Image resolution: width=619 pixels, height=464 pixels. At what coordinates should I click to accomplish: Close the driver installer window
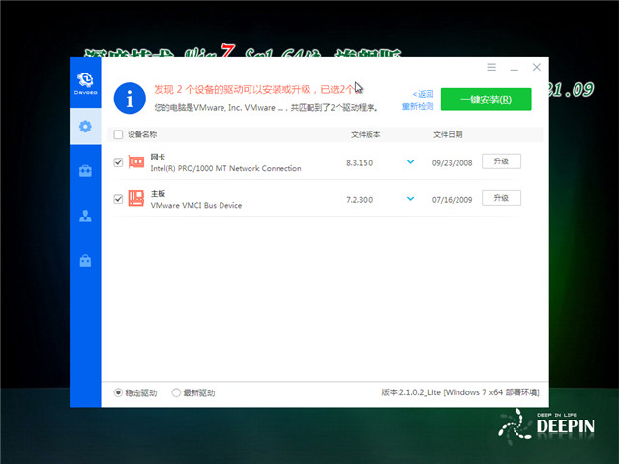[x=536, y=67]
